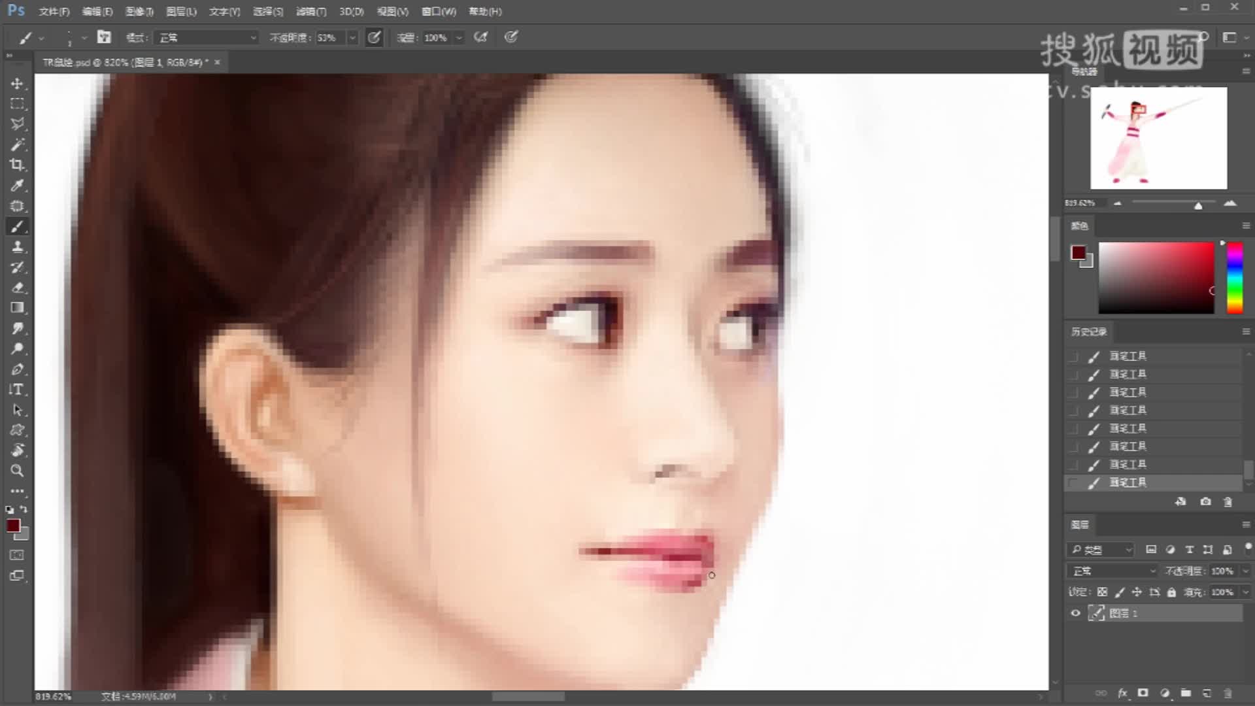
Task: Add a layer mask
Action: [x=1143, y=693]
